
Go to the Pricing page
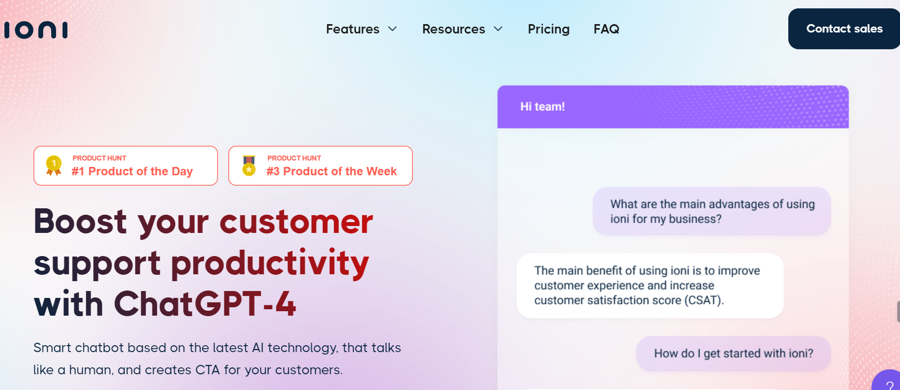click(x=549, y=29)
